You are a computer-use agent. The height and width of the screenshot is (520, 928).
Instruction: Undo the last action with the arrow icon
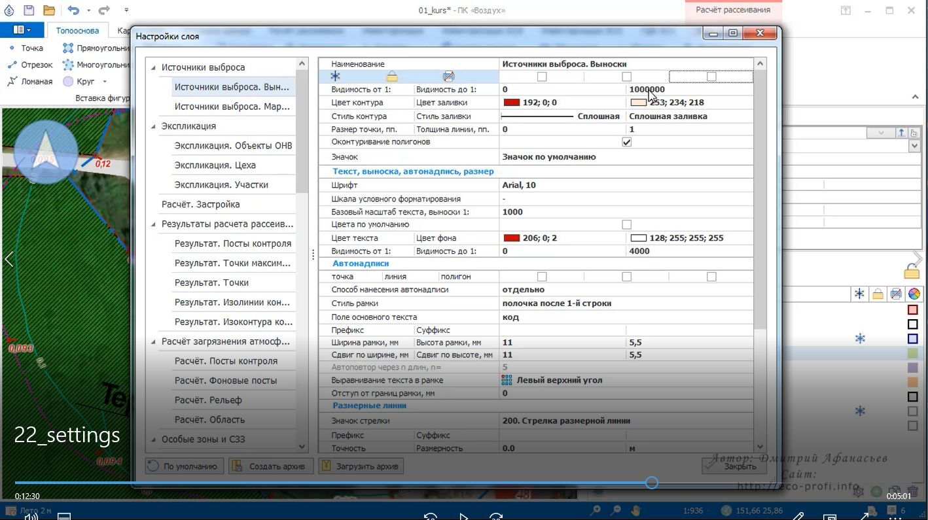click(73, 10)
